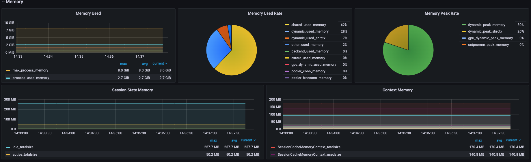
Task: Toggle active_totalsize series visibility
Action: [25, 155]
